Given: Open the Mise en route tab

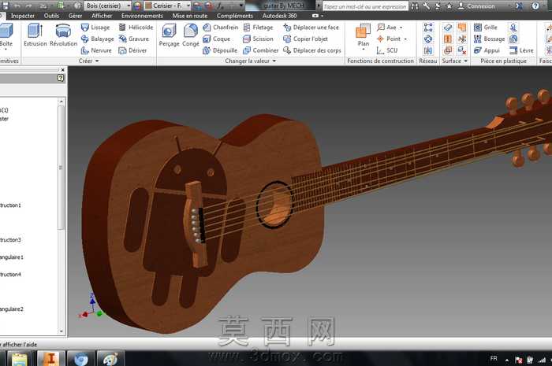Looking at the screenshot, I should pos(190,16).
